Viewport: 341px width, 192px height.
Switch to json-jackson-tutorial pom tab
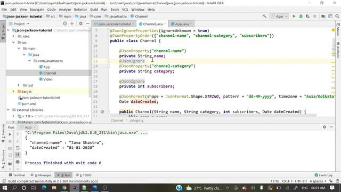click(x=114, y=24)
